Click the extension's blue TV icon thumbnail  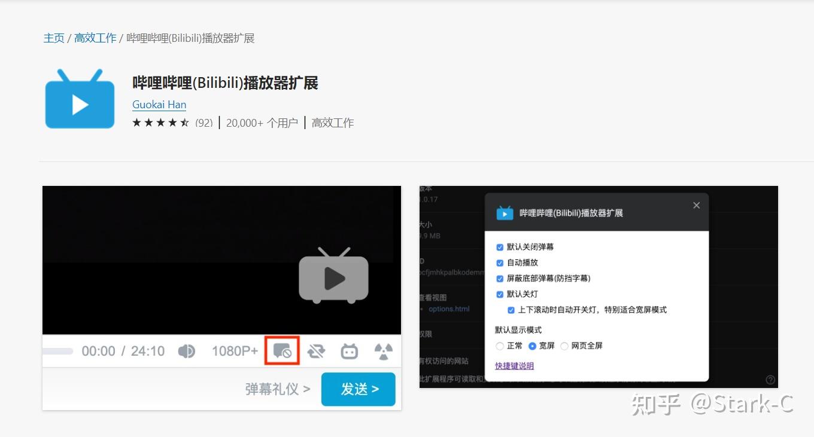click(79, 98)
